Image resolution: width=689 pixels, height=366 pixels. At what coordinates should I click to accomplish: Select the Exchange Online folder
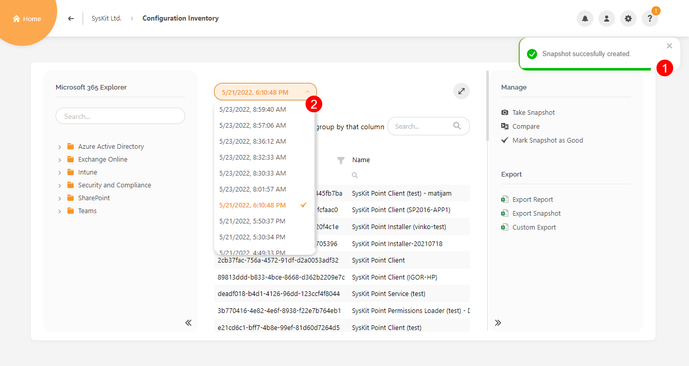(x=97, y=159)
